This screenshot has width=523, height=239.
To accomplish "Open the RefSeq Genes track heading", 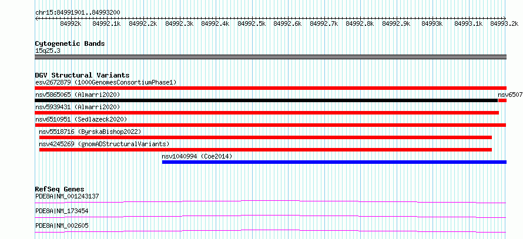I will click(60, 189).
